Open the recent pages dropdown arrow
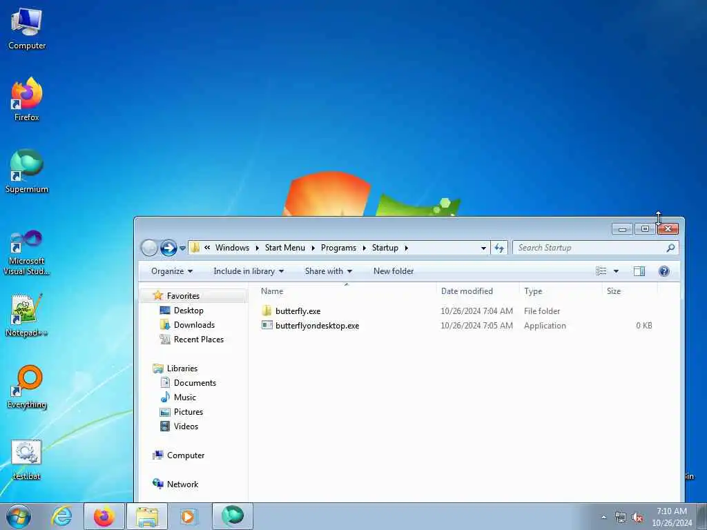 (182, 248)
